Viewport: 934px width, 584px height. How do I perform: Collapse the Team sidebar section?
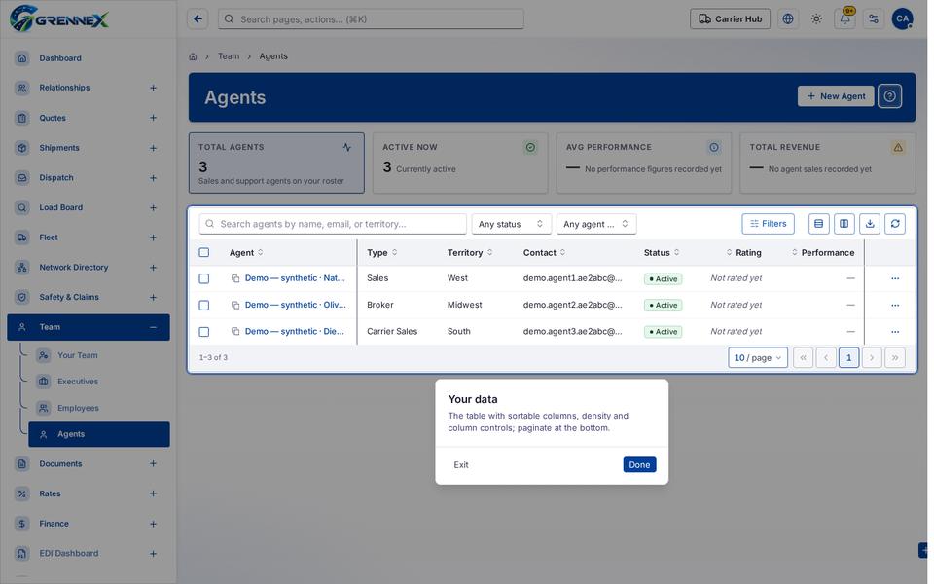153,327
